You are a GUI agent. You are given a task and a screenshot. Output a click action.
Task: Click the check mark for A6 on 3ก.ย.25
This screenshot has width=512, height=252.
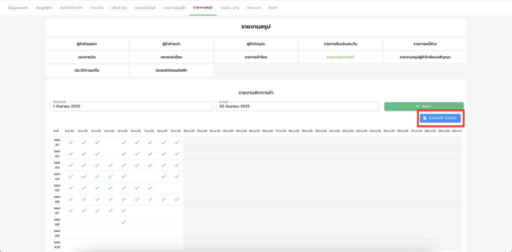(97, 199)
